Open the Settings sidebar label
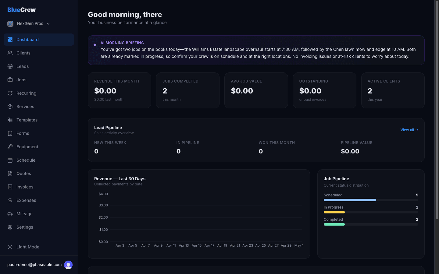The height and width of the screenshot is (274, 439). (x=25, y=227)
